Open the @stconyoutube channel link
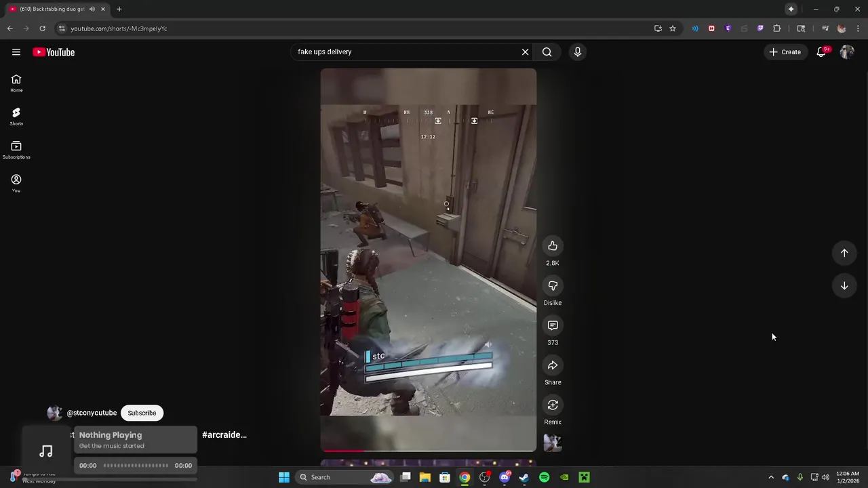This screenshot has width=868, height=488. click(92, 413)
